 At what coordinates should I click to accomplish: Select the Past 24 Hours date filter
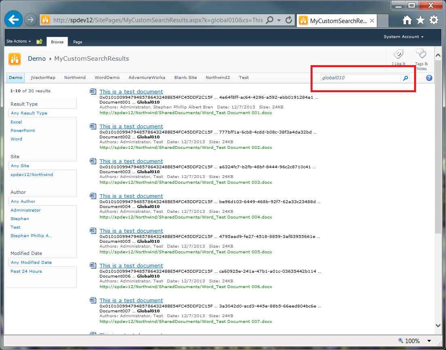tap(26, 271)
